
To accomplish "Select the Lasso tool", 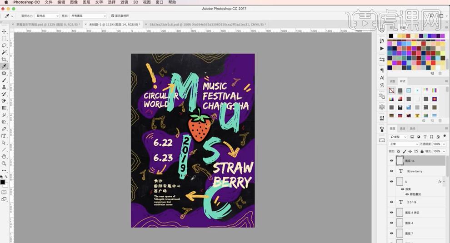I will point(4,45).
